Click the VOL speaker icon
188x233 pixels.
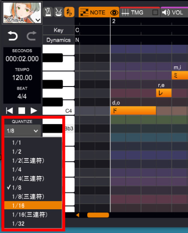click(x=166, y=13)
